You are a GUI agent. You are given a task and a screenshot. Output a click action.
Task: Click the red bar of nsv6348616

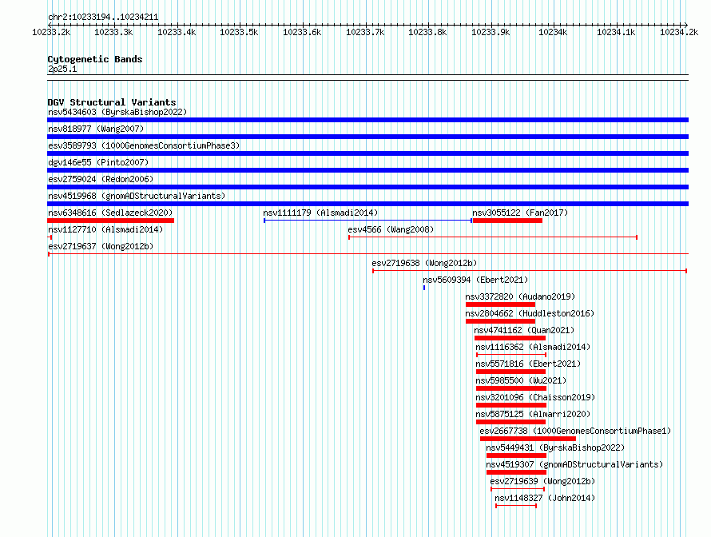coord(110,221)
